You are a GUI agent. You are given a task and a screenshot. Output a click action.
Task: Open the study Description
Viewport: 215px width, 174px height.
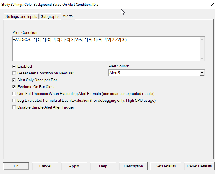133,166
